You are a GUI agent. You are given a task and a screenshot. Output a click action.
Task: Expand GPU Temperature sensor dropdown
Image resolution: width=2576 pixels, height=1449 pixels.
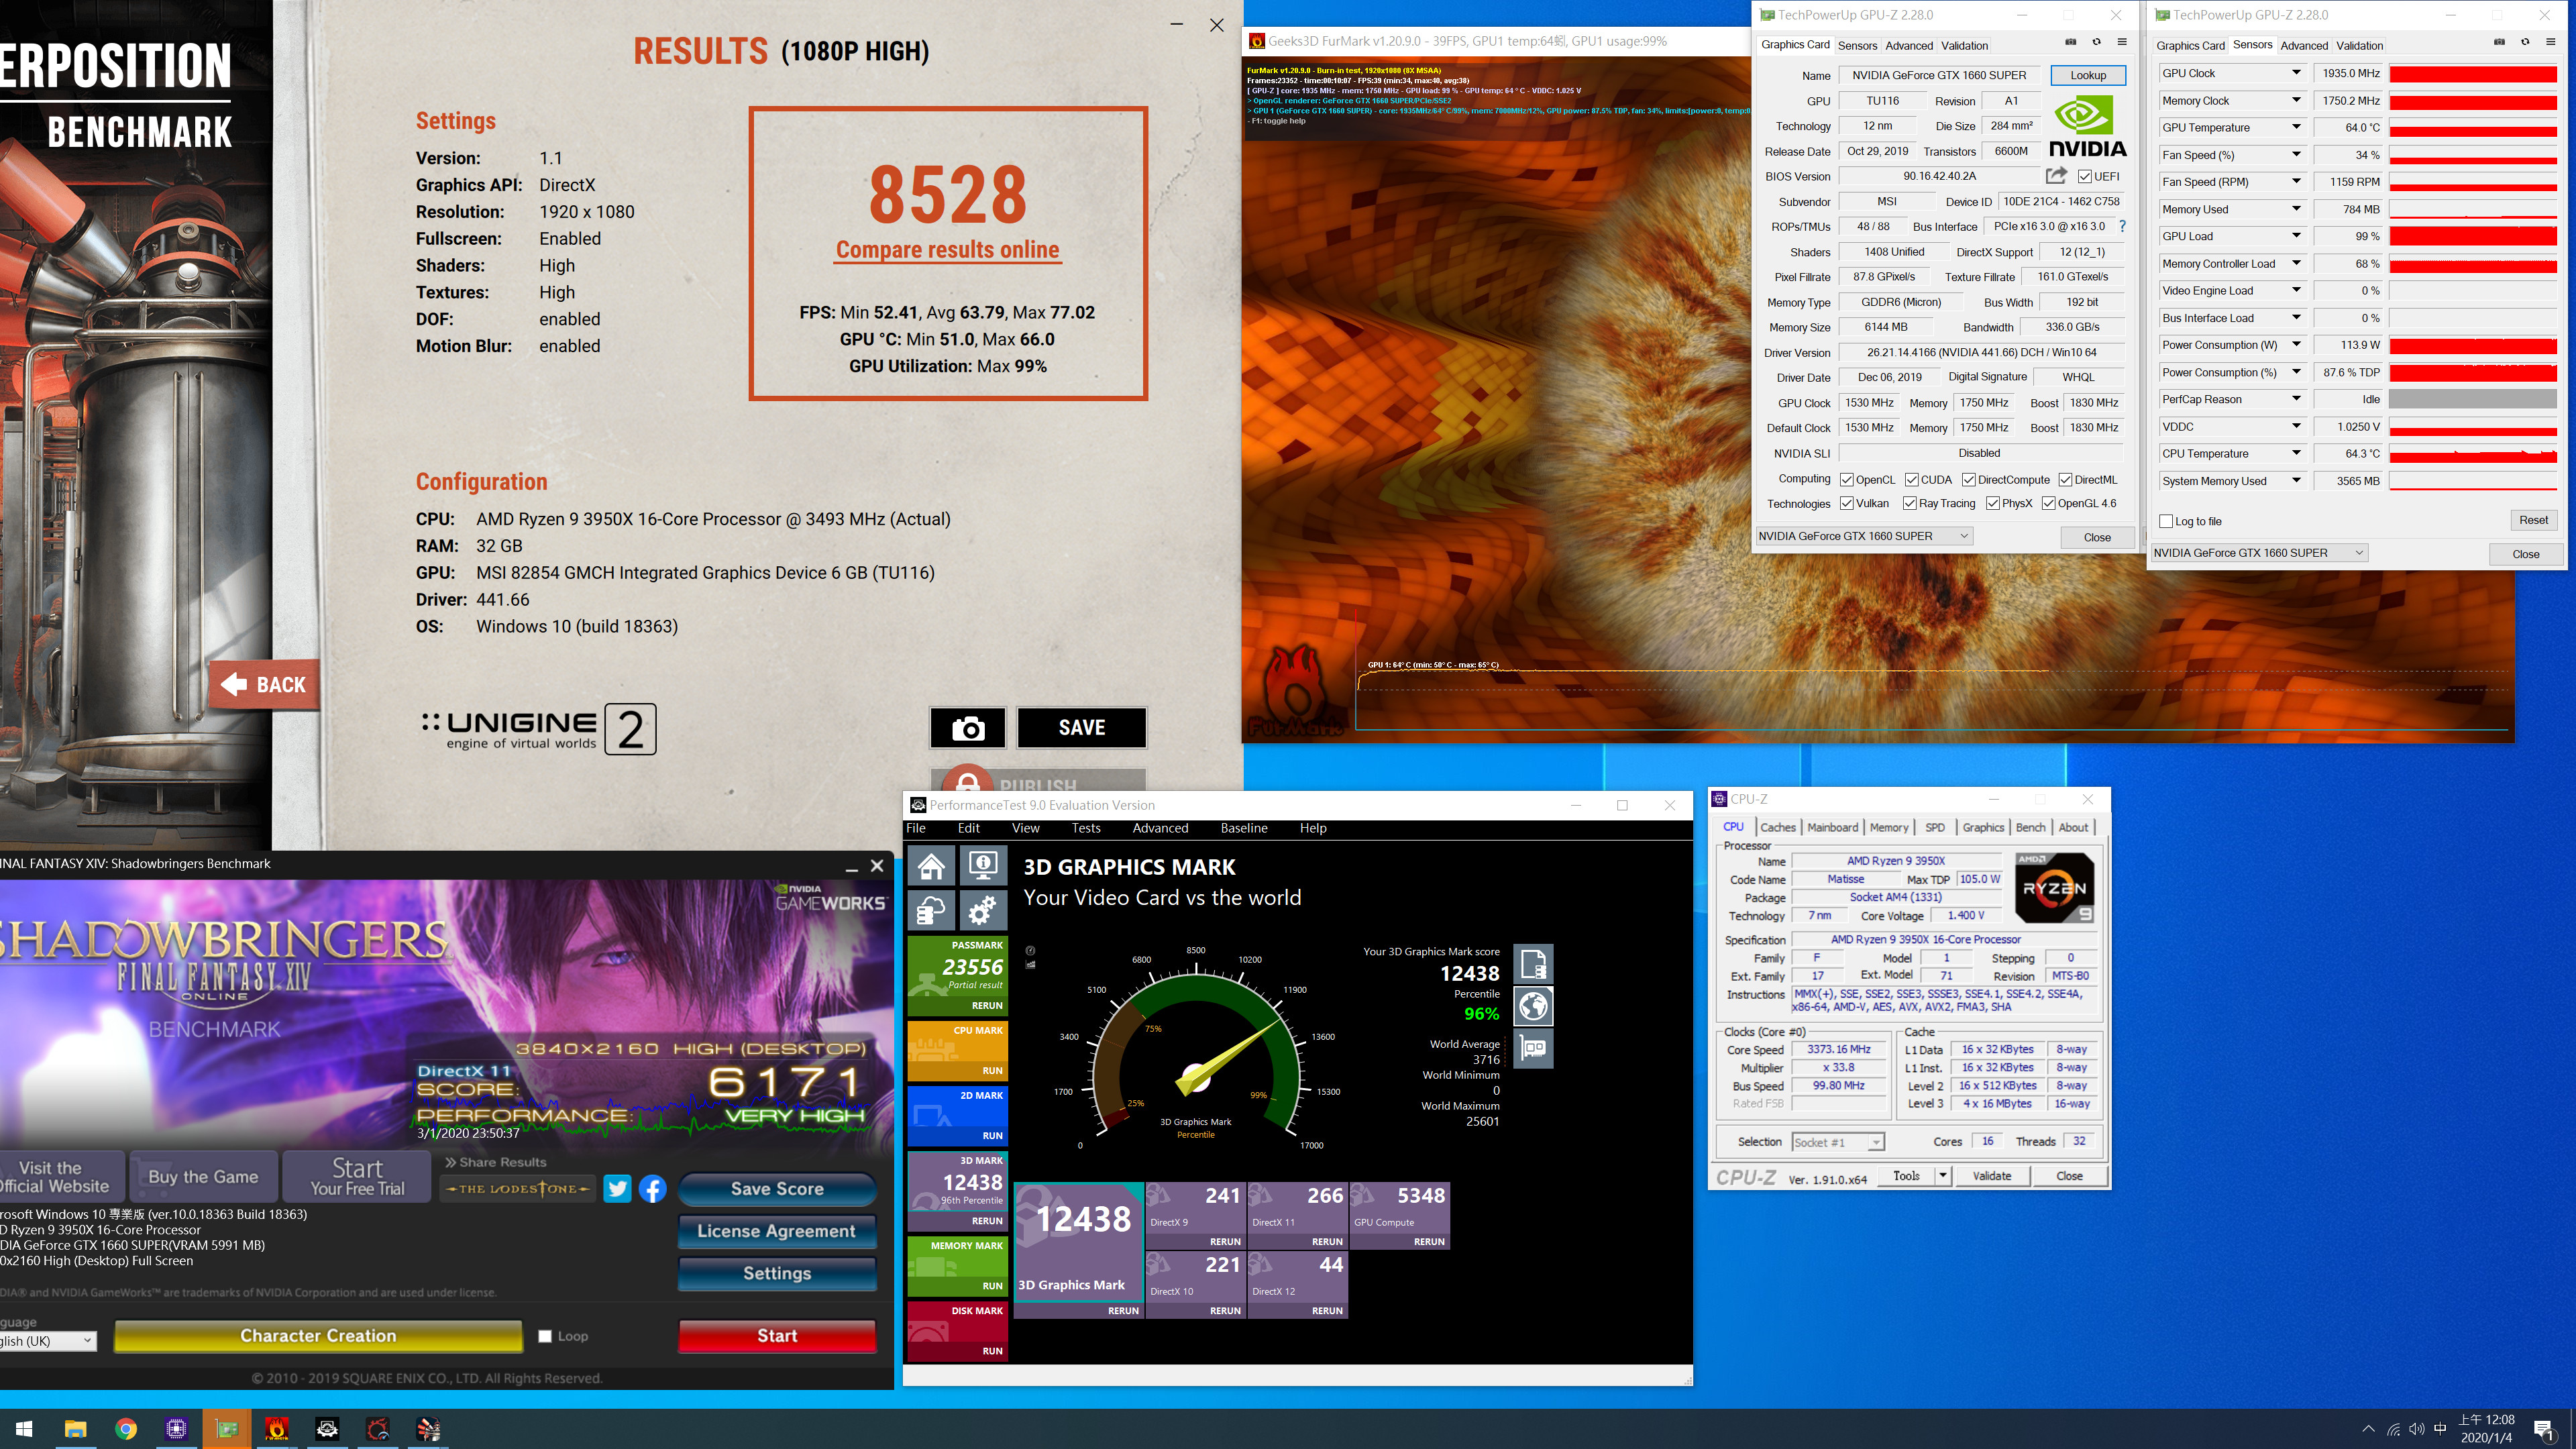point(2296,127)
